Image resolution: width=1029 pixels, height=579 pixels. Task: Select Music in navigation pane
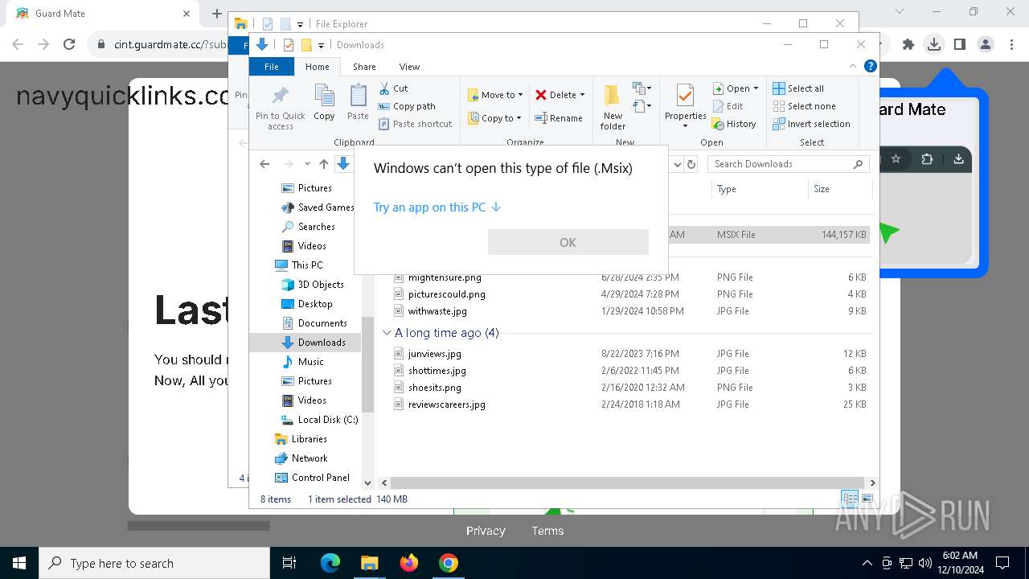tap(302, 362)
